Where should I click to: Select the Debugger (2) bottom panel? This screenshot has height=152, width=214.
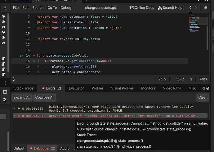click(42, 148)
